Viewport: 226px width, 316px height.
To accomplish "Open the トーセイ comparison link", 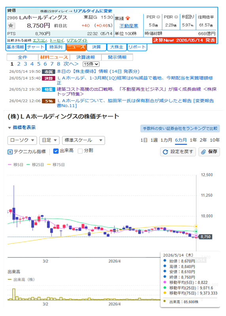I will pyautogui.click(x=57, y=40).
